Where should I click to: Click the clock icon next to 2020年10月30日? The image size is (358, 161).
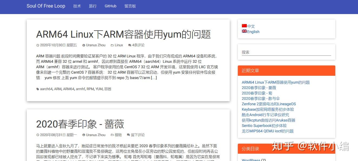pos(38,45)
